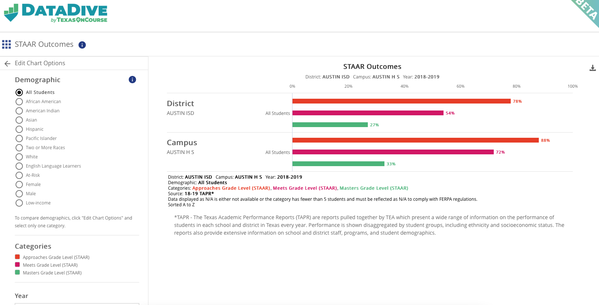The image size is (599, 305).
Task: Click Edit Chart Options link
Action: tap(40, 63)
